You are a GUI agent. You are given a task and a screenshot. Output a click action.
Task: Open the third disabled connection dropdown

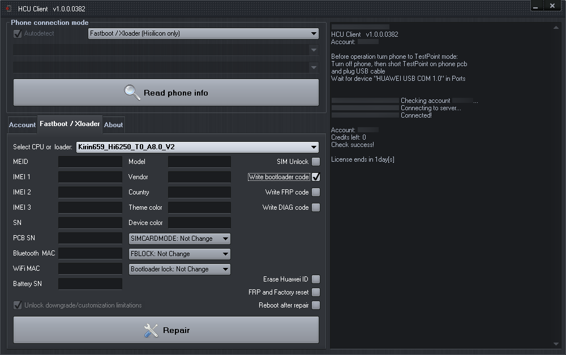coord(166,67)
